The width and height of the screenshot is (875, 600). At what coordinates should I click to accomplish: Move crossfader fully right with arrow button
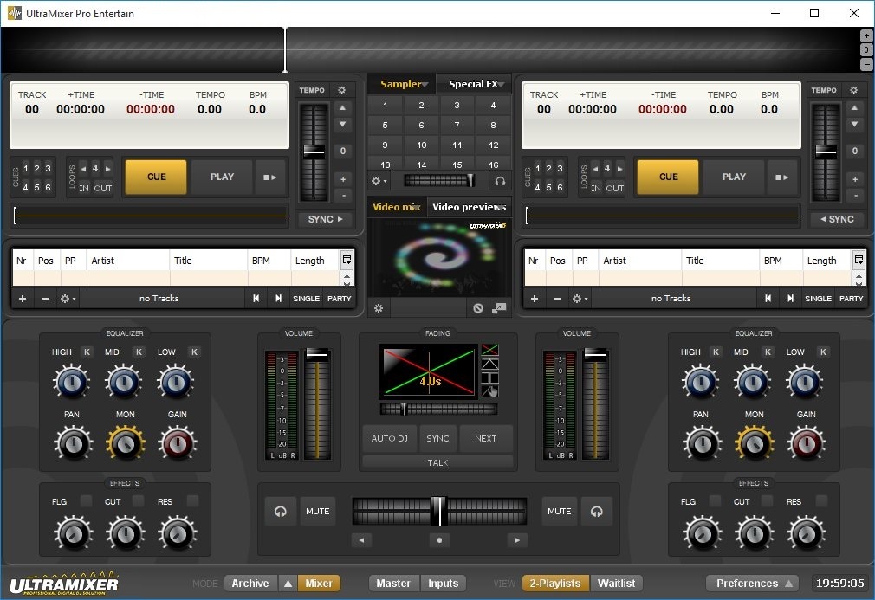click(516, 539)
